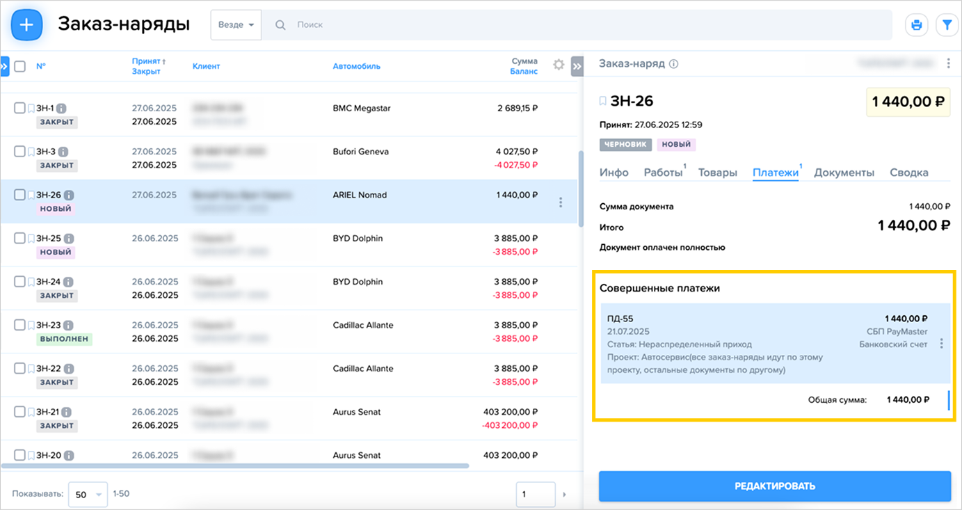Click the printer icon
This screenshot has height=510, width=962.
click(x=916, y=25)
